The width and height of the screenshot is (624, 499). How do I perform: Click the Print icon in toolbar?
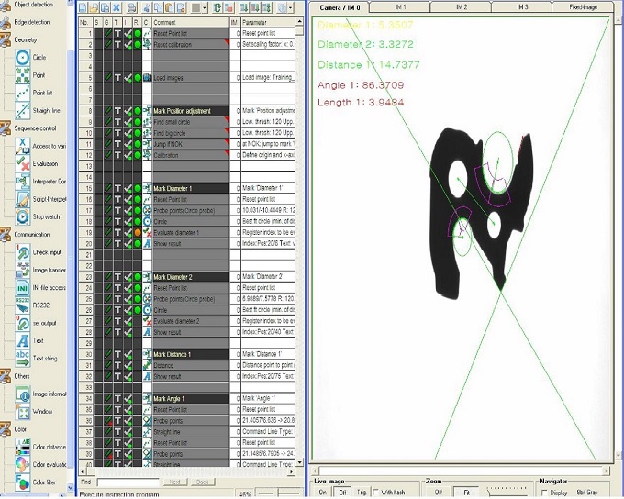[x=131, y=7]
